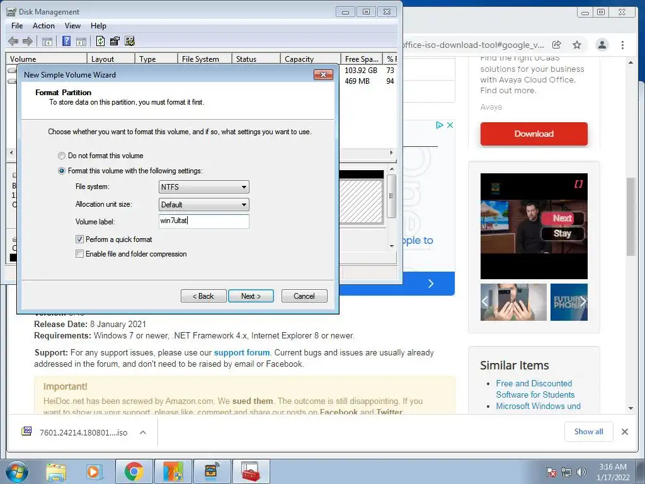Open the red toolbox taskbar item
645x484 pixels.
pos(251,471)
